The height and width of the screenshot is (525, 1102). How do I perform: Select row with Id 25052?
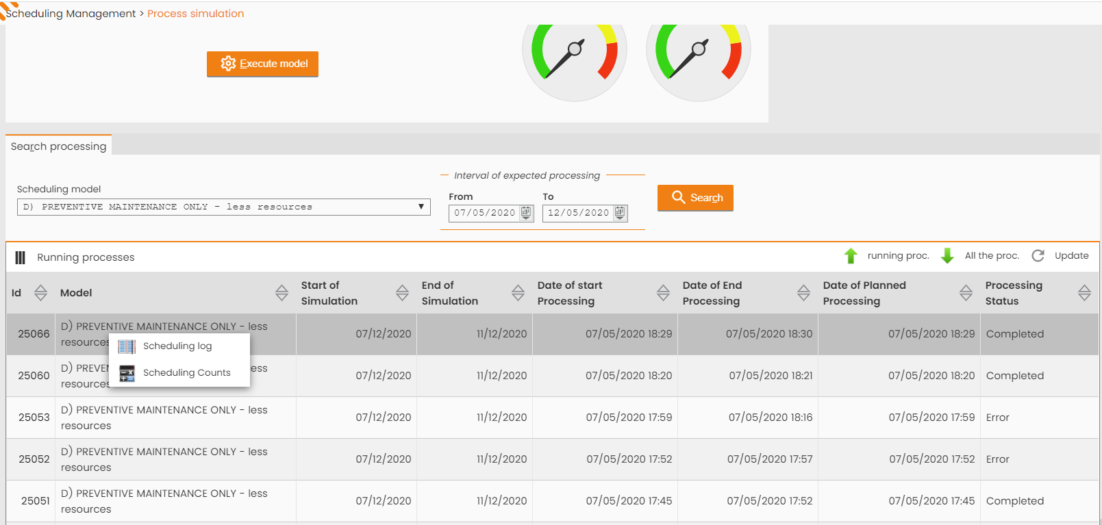pos(553,459)
